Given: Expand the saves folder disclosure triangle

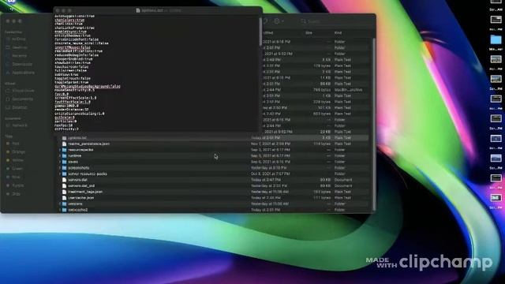Looking at the screenshot, I should coord(60,162).
